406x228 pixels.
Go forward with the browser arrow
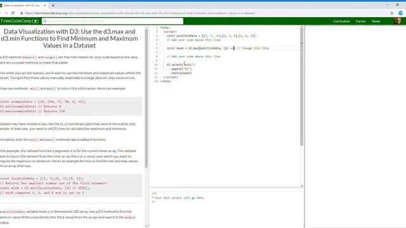tap(6, 13)
